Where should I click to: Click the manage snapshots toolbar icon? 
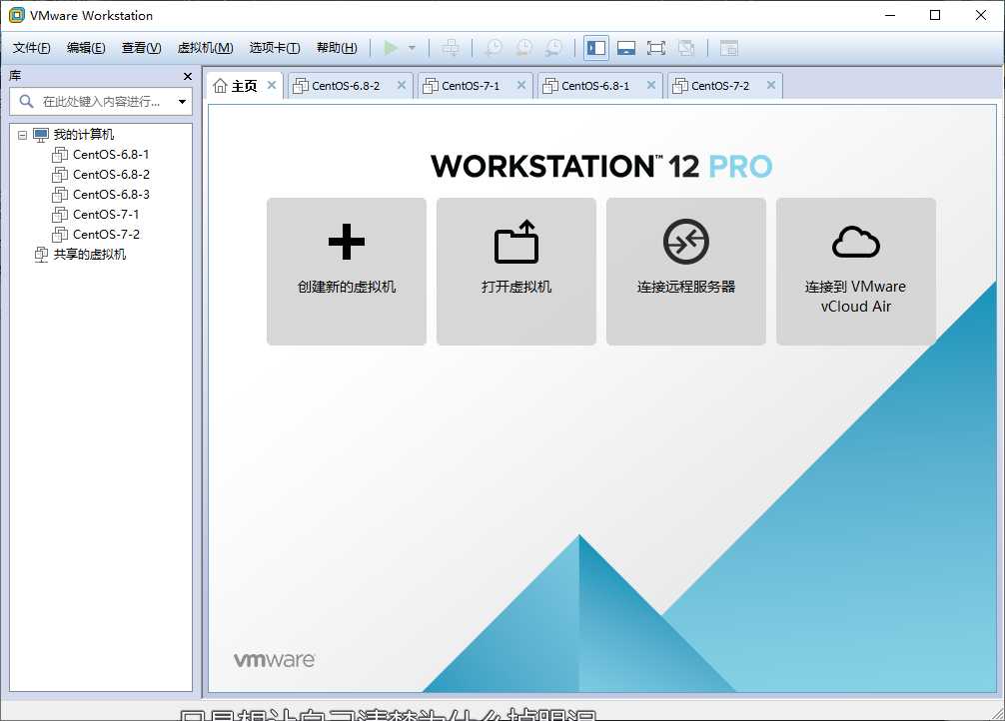tap(553, 48)
